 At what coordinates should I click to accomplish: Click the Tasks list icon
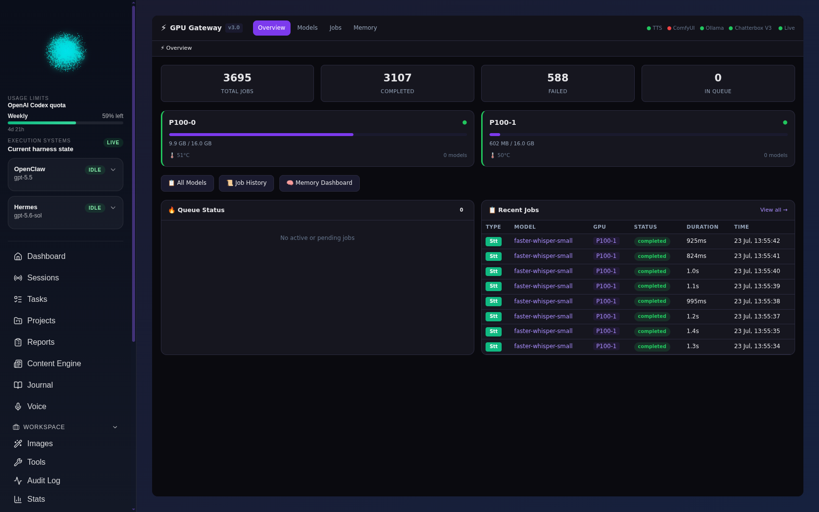pyautogui.click(x=18, y=299)
